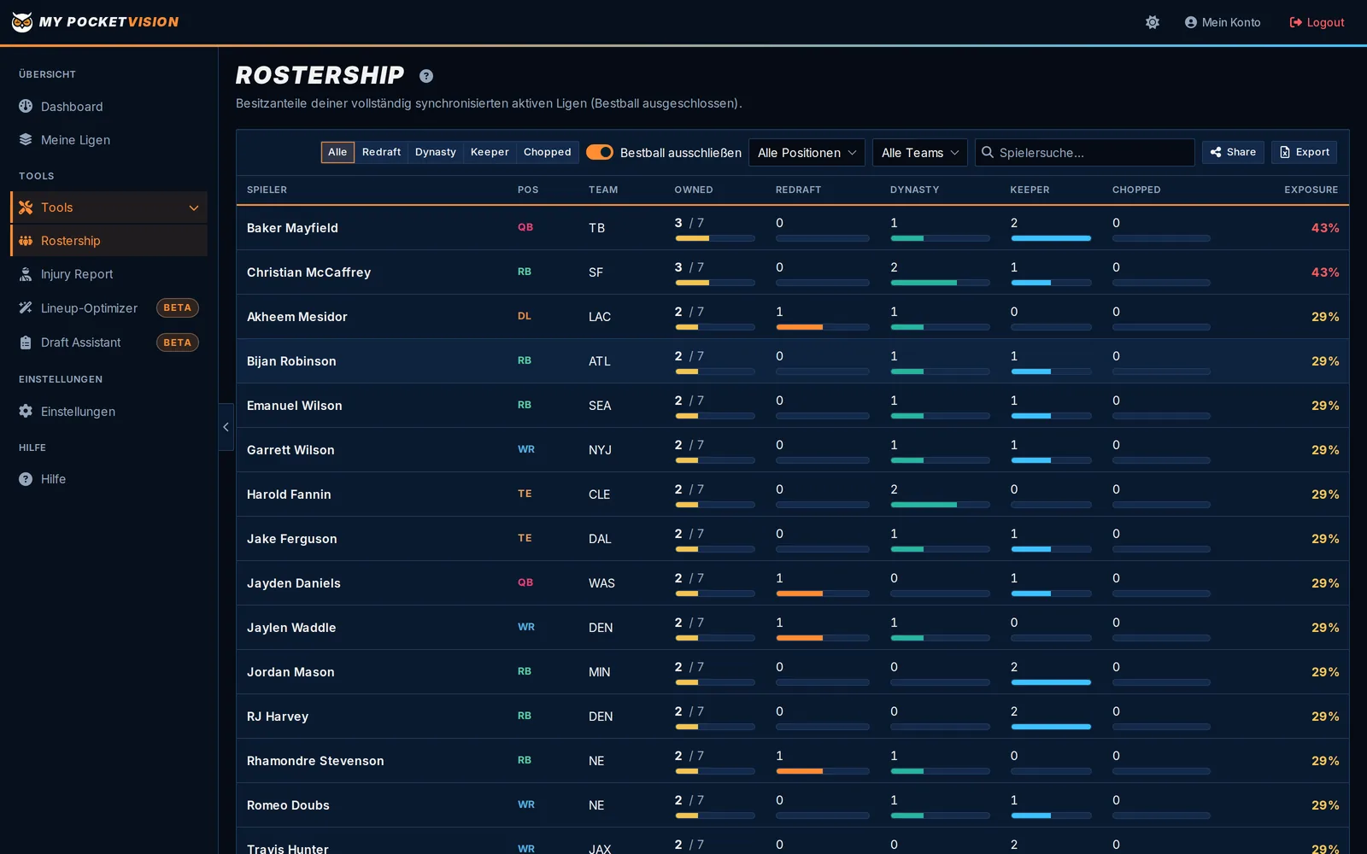Viewport: 1367px width, 854px height.
Task: Select the Dynasty filter tab
Action: pos(436,152)
